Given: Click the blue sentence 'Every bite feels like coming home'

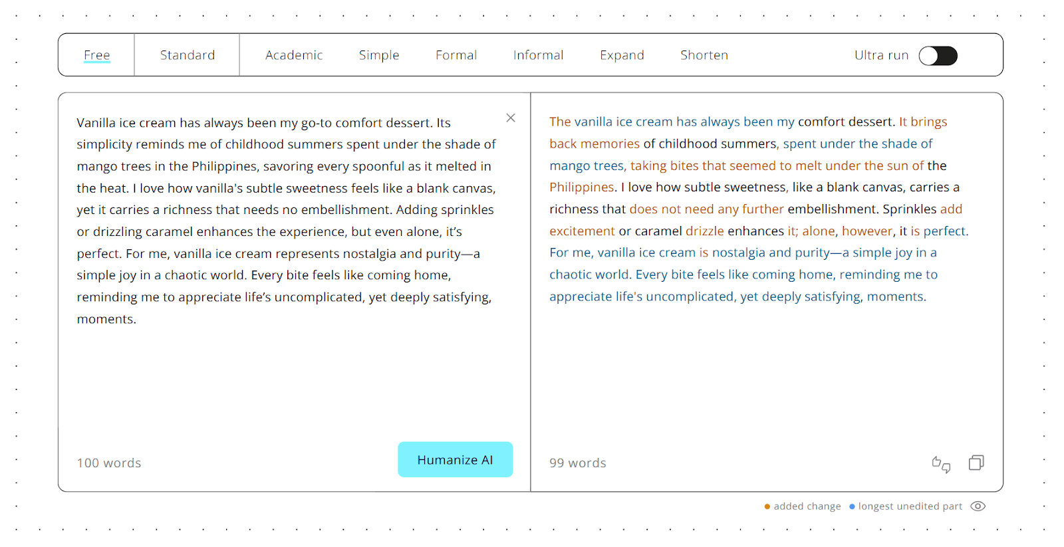Looking at the screenshot, I should [x=734, y=274].
